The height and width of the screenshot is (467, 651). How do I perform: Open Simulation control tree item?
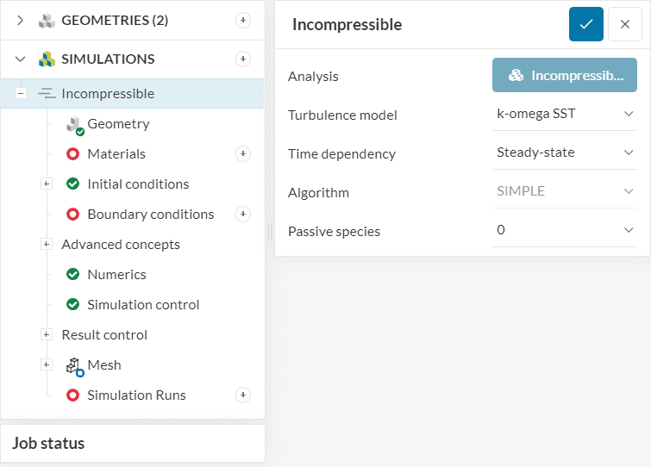tap(143, 304)
